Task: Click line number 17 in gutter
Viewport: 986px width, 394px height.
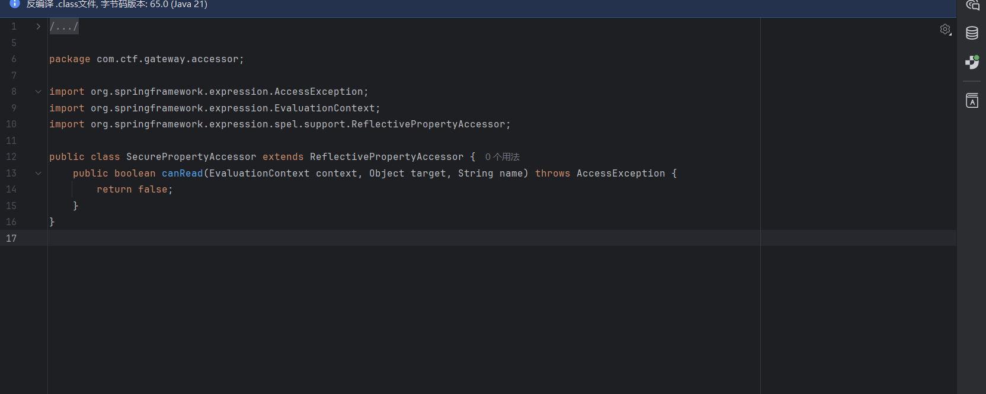Action: click(11, 238)
